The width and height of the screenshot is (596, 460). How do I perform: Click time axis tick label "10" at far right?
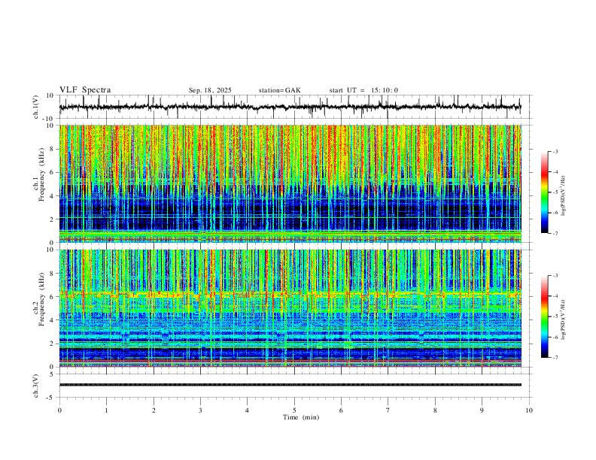click(x=529, y=410)
